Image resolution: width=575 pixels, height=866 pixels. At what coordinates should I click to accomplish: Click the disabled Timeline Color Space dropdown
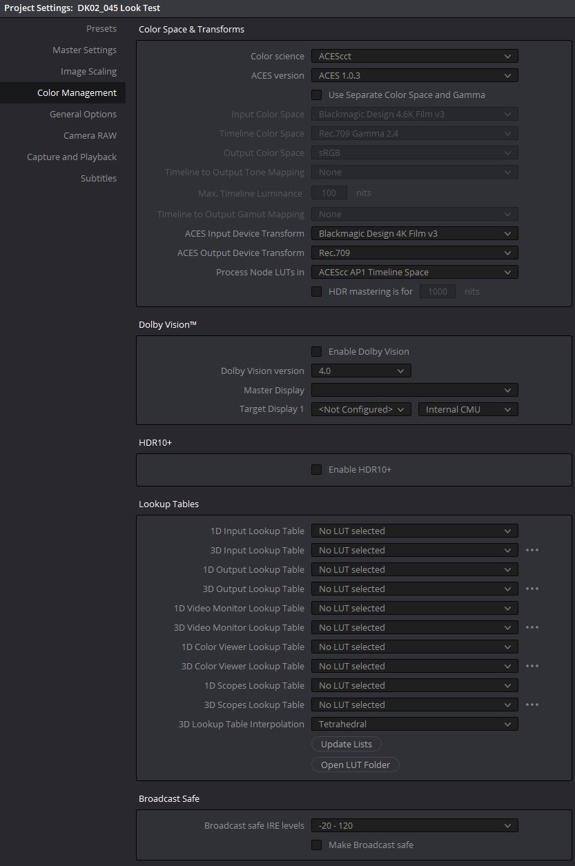[x=414, y=133]
